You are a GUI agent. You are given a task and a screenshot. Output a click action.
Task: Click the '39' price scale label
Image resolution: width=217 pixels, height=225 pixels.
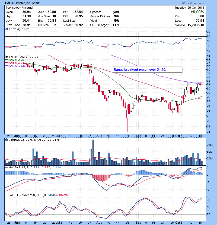(x=208, y=56)
